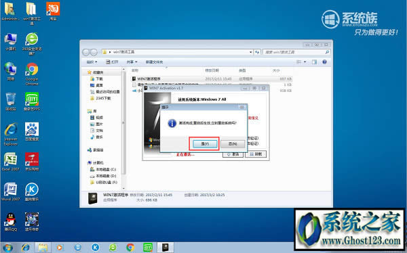
Task: Sort files by the 名称 column header
Action: click(x=135, y=70)
